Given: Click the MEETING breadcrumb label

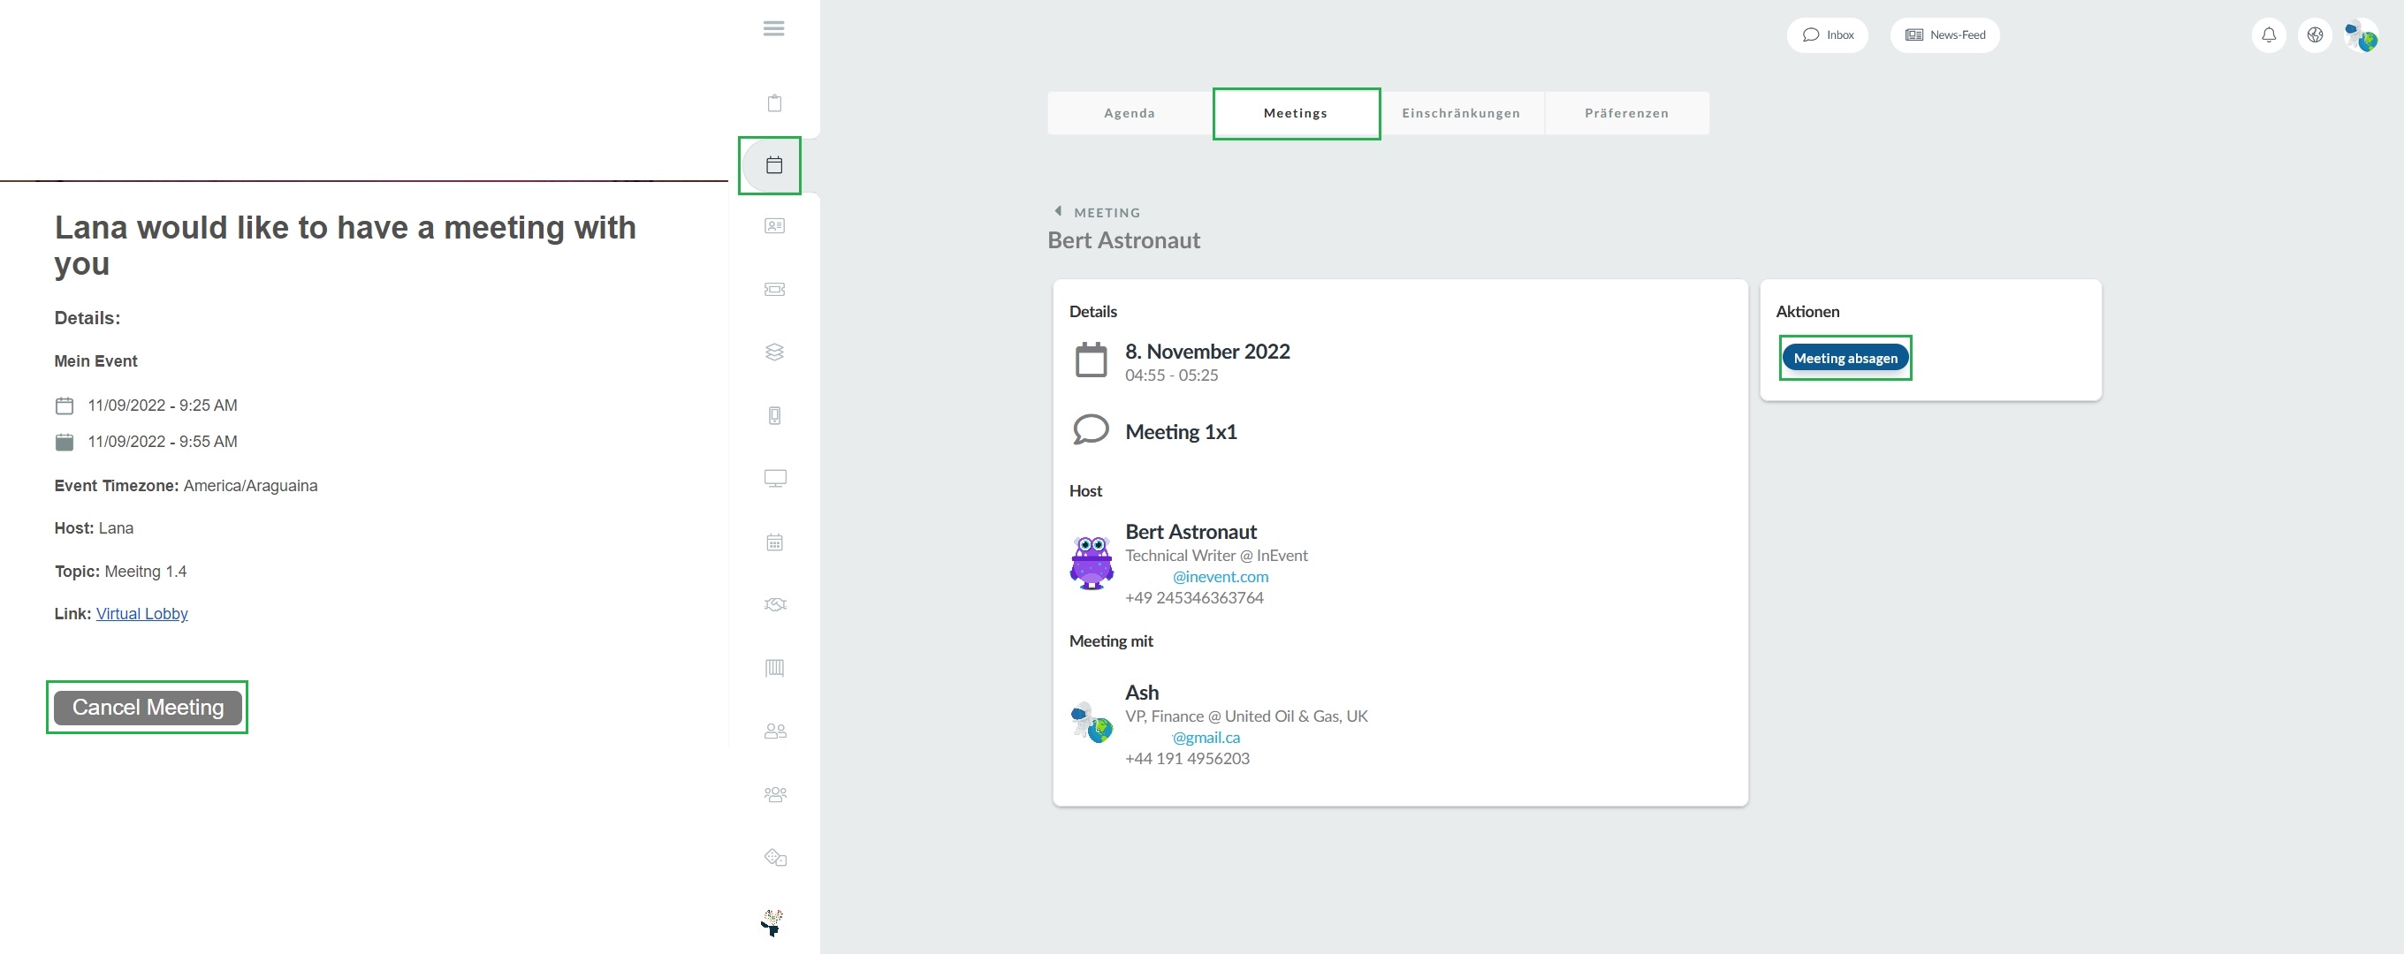Looking at the screenshot, I should 1107,213.
